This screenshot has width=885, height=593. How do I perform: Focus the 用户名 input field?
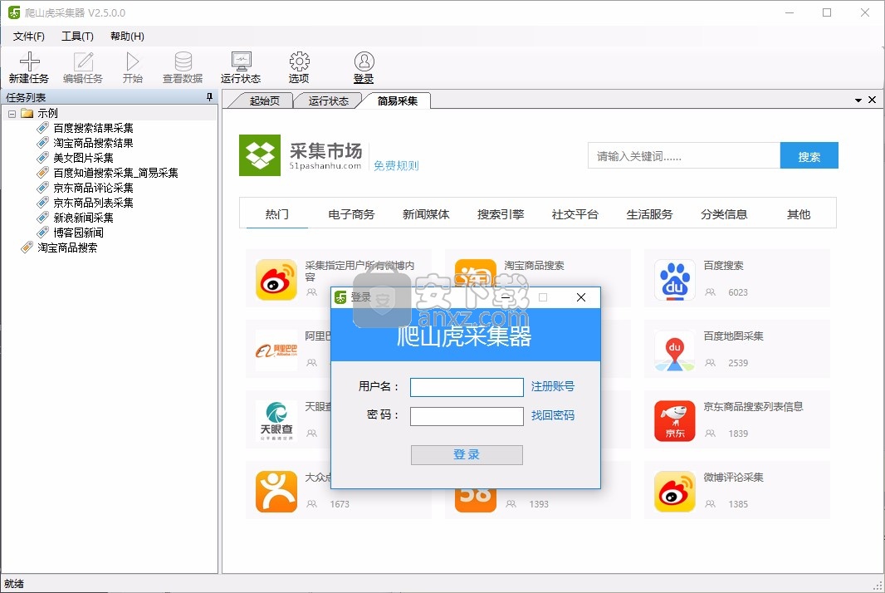pos(467,387)
